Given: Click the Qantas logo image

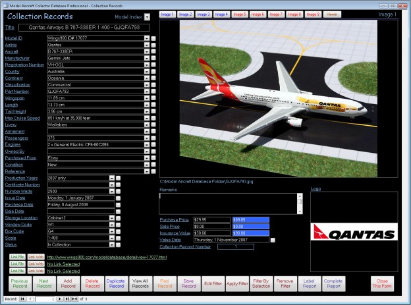Looking at the screenshot, I should (354, 232).
